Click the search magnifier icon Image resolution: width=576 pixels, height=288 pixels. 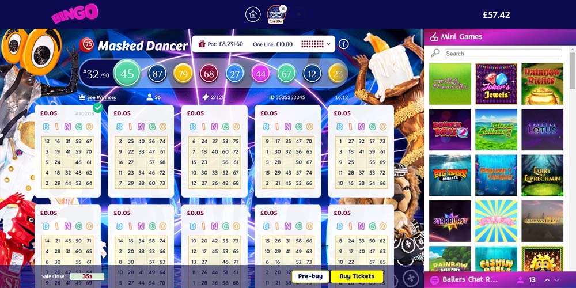[x=435, y=53]
